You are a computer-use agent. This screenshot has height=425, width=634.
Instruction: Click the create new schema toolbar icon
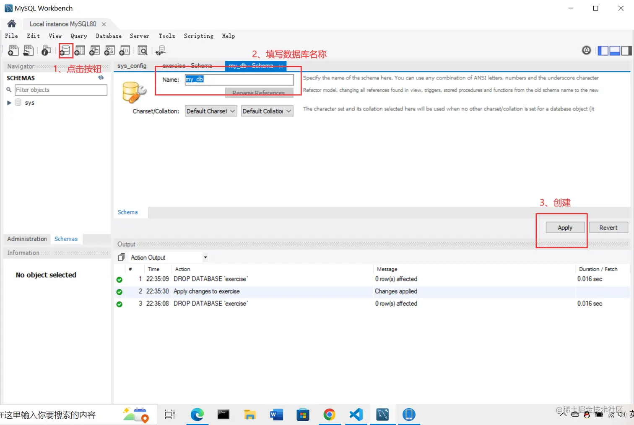(65, 51)
